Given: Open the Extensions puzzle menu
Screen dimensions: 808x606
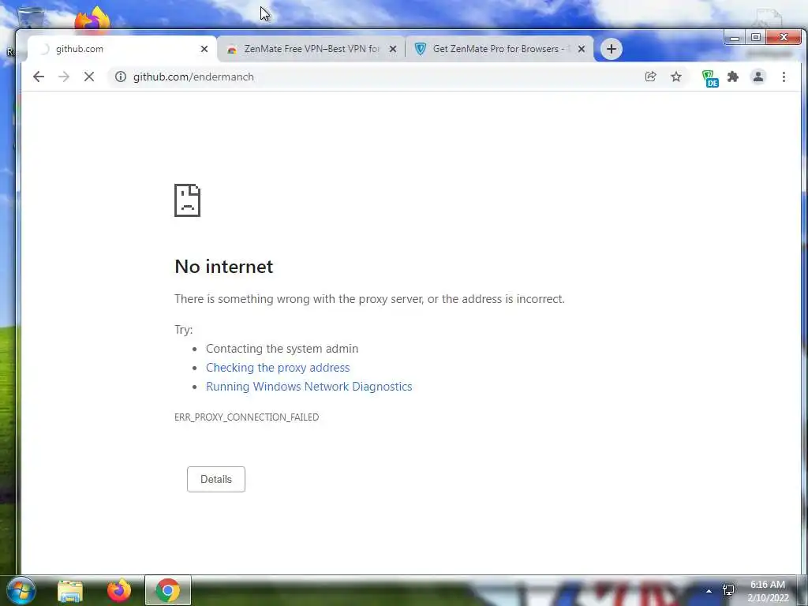Looking at the screenshot, I should coord(733,77).
